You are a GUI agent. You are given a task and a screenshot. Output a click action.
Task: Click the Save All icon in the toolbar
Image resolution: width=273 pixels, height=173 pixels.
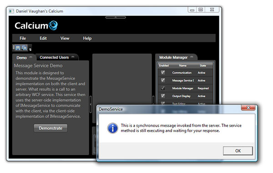pos(24,48)
